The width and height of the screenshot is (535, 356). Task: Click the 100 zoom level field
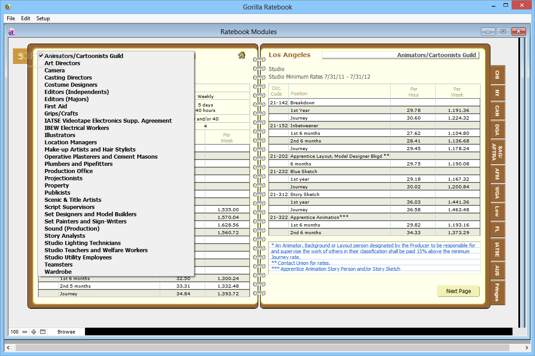pyautogui.click(x=14, y=332)
